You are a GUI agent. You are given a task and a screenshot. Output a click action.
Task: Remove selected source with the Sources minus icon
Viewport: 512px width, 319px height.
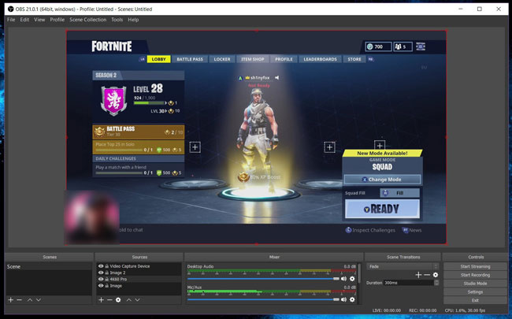point(109,300)
